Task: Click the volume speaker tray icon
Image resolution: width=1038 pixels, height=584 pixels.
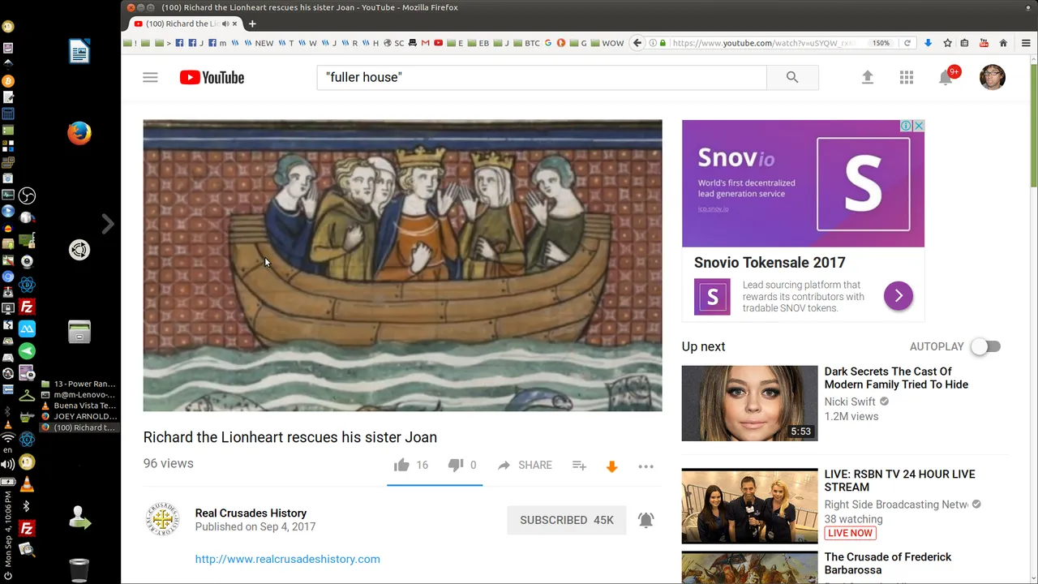Action: tap(8, 465)
